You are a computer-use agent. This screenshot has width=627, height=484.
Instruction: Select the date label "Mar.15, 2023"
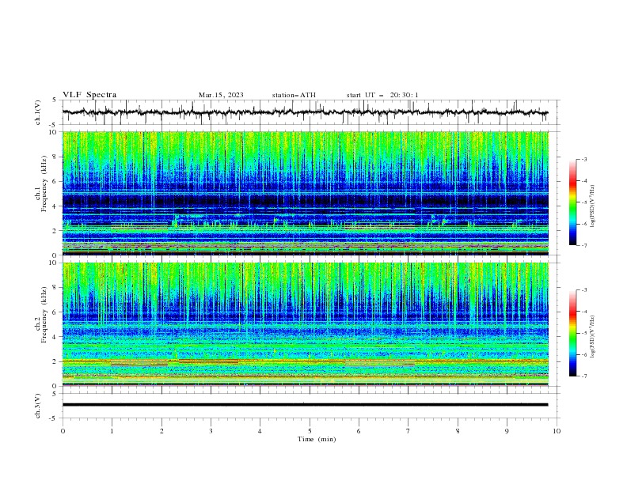point(221,95)
